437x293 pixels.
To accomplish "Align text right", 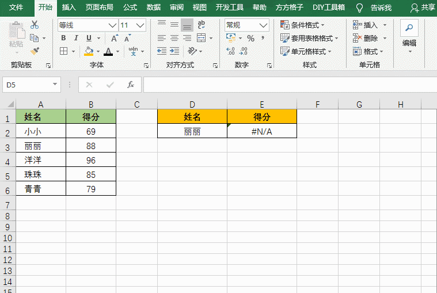I will click(187, 38).
